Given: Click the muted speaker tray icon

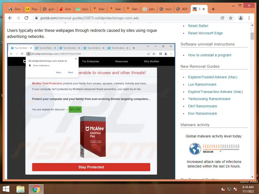Looking at the screenshot, I should (x=223, y=189).
